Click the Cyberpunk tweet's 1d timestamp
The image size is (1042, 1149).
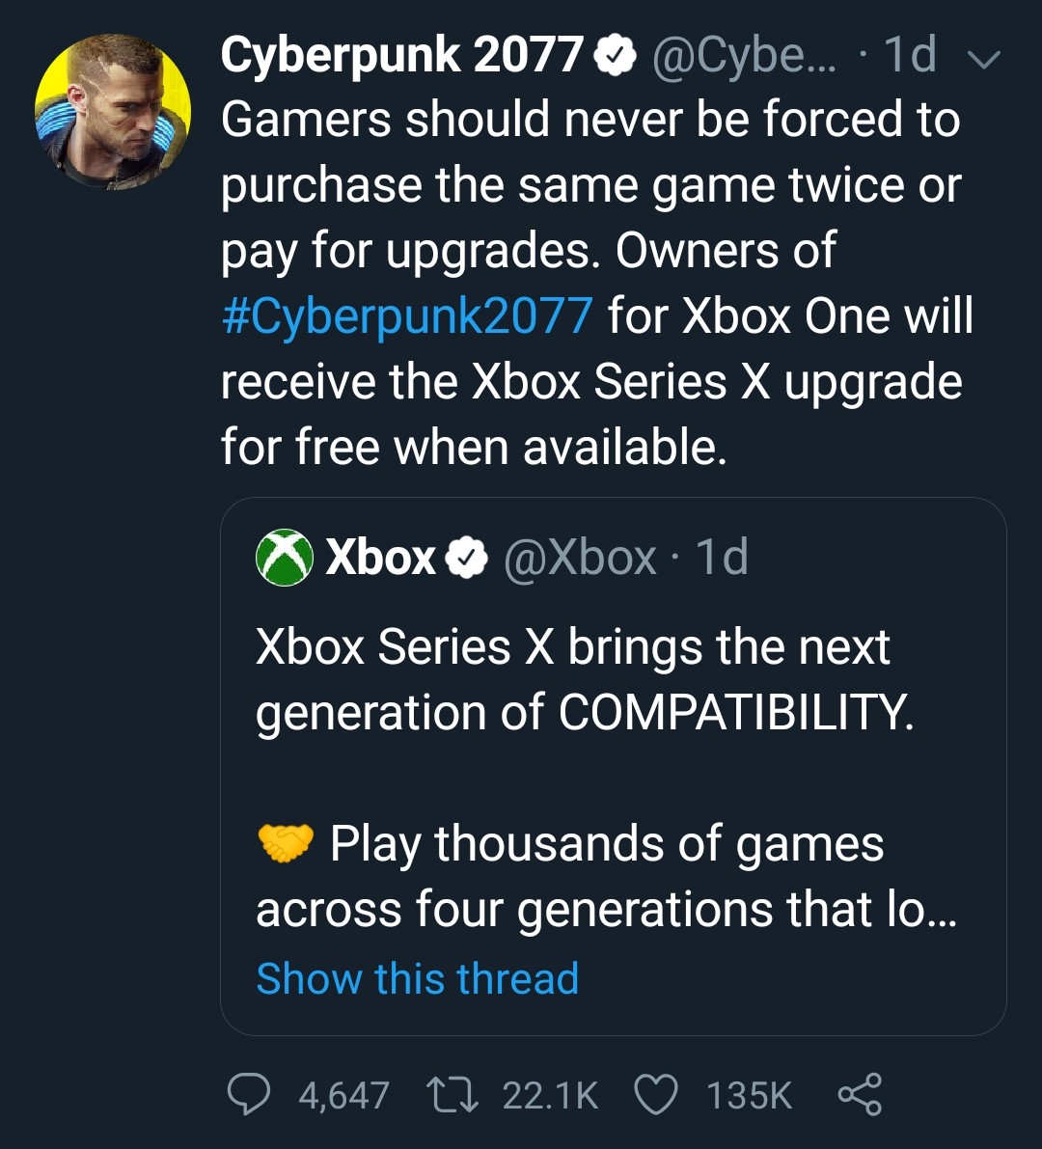(909, 55)
